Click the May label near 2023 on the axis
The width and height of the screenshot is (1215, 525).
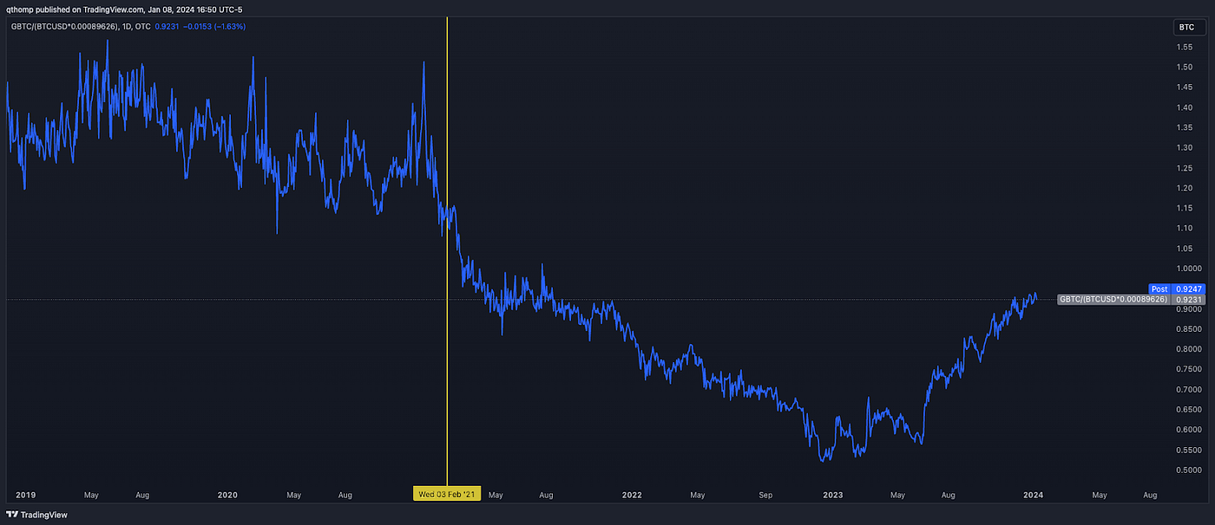pyautogui.click(x=897, y=495)
